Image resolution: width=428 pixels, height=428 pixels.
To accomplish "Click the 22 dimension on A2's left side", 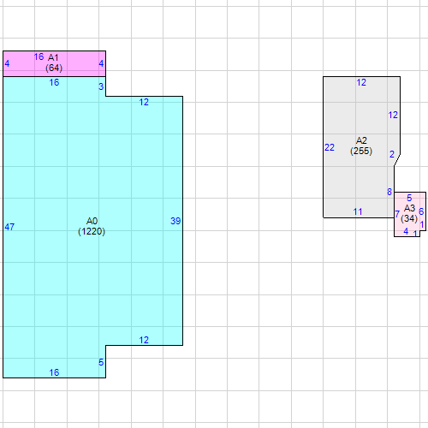I will [330, 147].
